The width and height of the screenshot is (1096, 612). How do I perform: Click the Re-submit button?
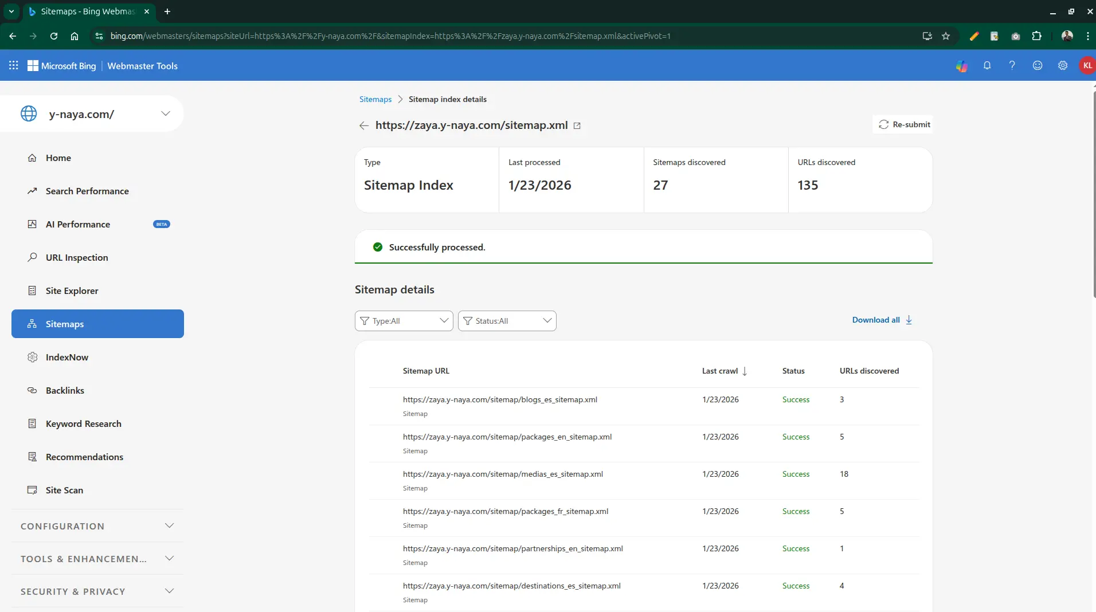[903, 124]
